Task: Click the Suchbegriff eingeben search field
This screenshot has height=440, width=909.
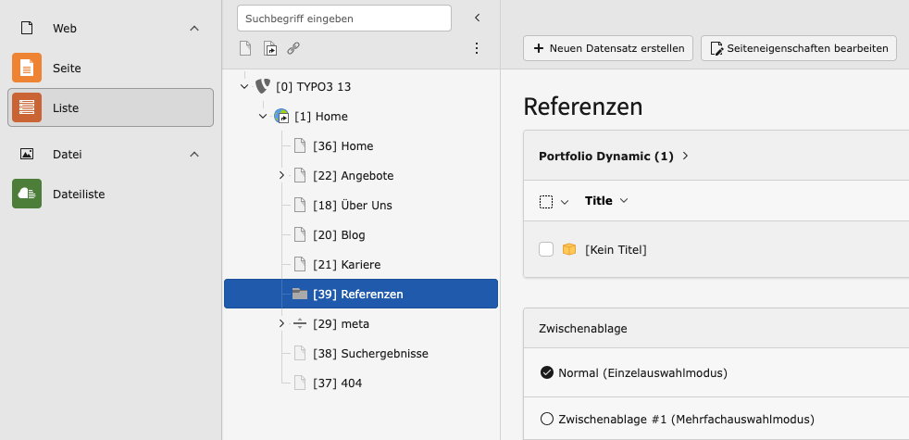Action: pyautogui.click(x=343, y=18)
